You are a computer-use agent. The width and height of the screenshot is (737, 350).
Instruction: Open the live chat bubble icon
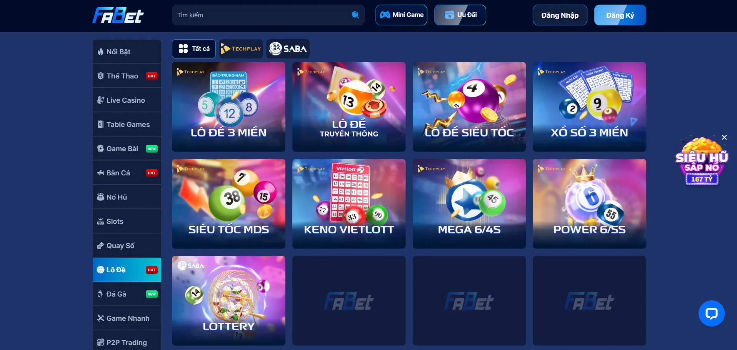711,313
